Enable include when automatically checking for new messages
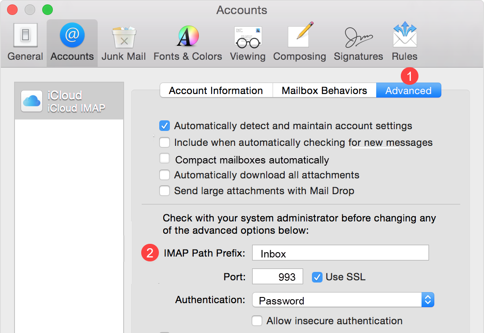The height and width of the screenshot is (333, 484). click(164, 142)
